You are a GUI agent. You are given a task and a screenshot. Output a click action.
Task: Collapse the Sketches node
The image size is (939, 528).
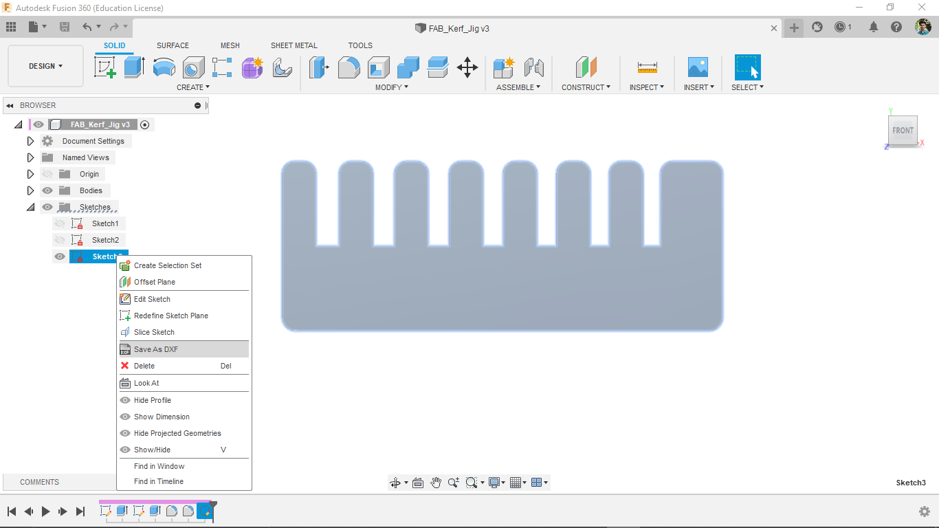(30, 207)
